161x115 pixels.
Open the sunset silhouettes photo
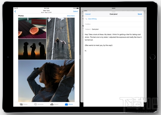coord(32,49)
